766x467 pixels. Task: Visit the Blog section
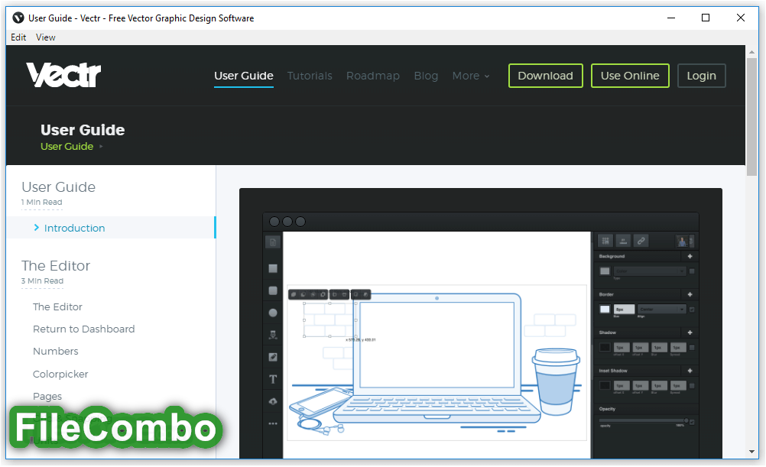tap(426, 76)
